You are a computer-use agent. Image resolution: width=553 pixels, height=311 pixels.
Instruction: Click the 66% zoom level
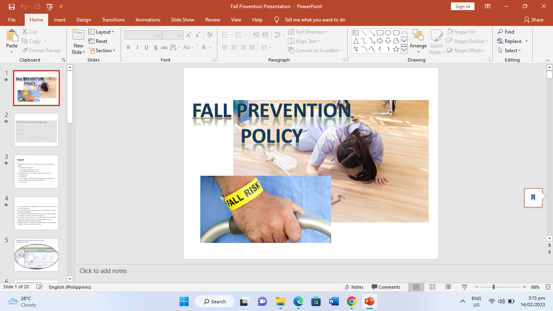(536, 287)
